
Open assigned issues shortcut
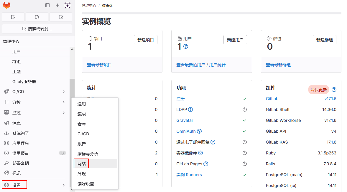click(13, 17)
